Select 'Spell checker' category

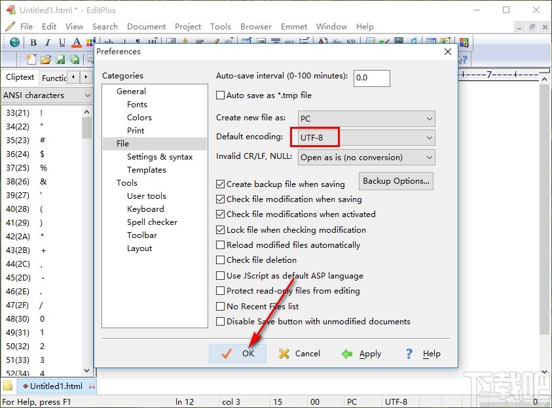[152, 222]
